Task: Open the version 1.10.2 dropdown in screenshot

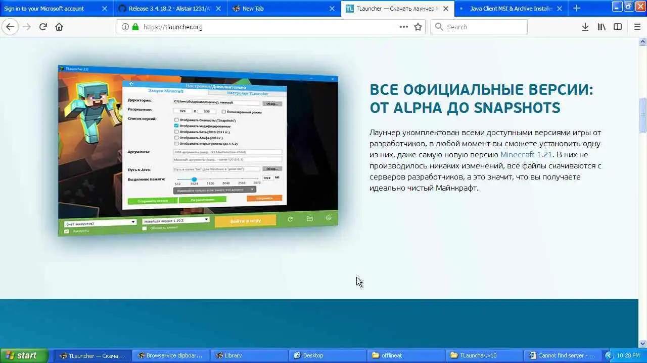Action: coord(175,220)
